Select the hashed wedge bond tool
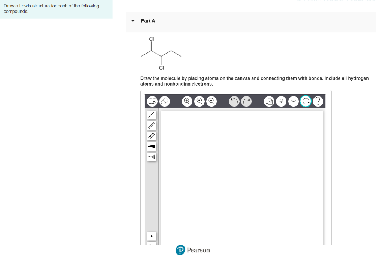The height and width of the screenshot is (255, 384). pos(151,157)
